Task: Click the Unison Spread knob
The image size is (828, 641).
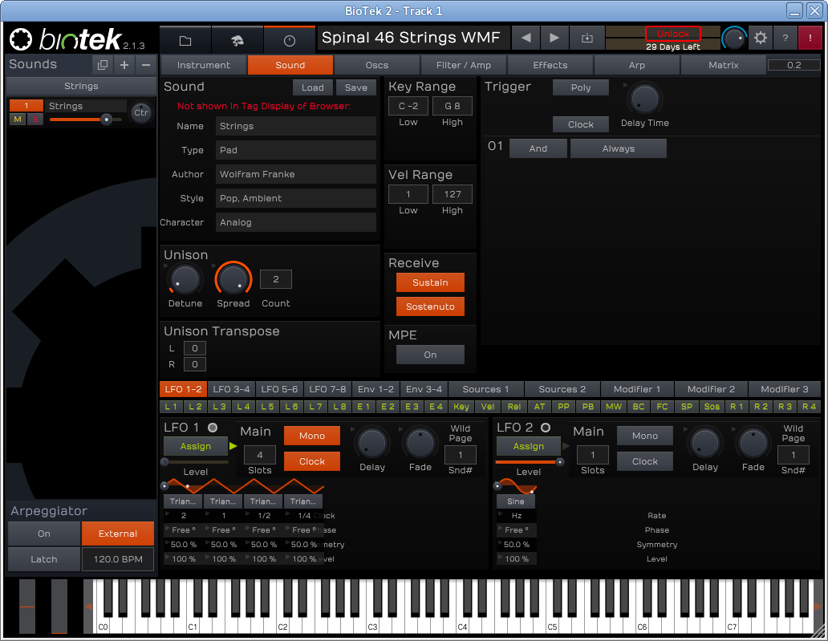Action: [233, 280]
